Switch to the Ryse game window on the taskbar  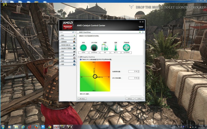(x=70, y=127)
